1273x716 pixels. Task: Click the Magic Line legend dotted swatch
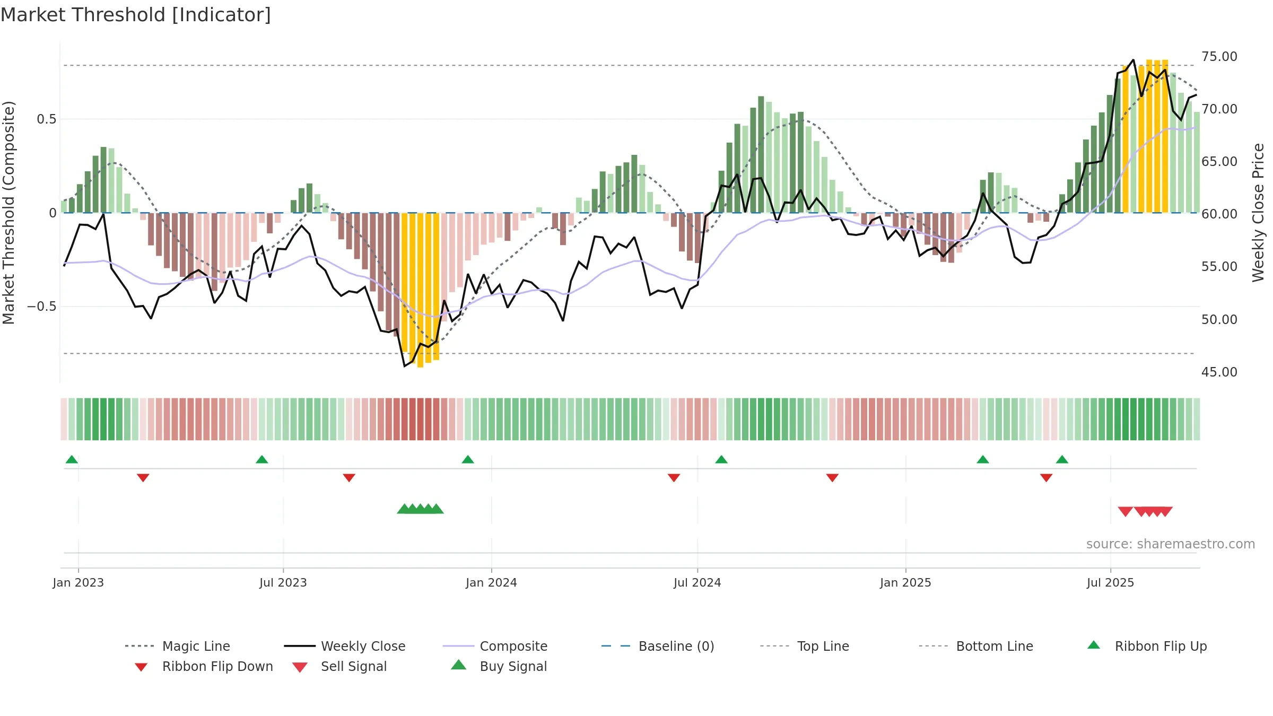139,646
